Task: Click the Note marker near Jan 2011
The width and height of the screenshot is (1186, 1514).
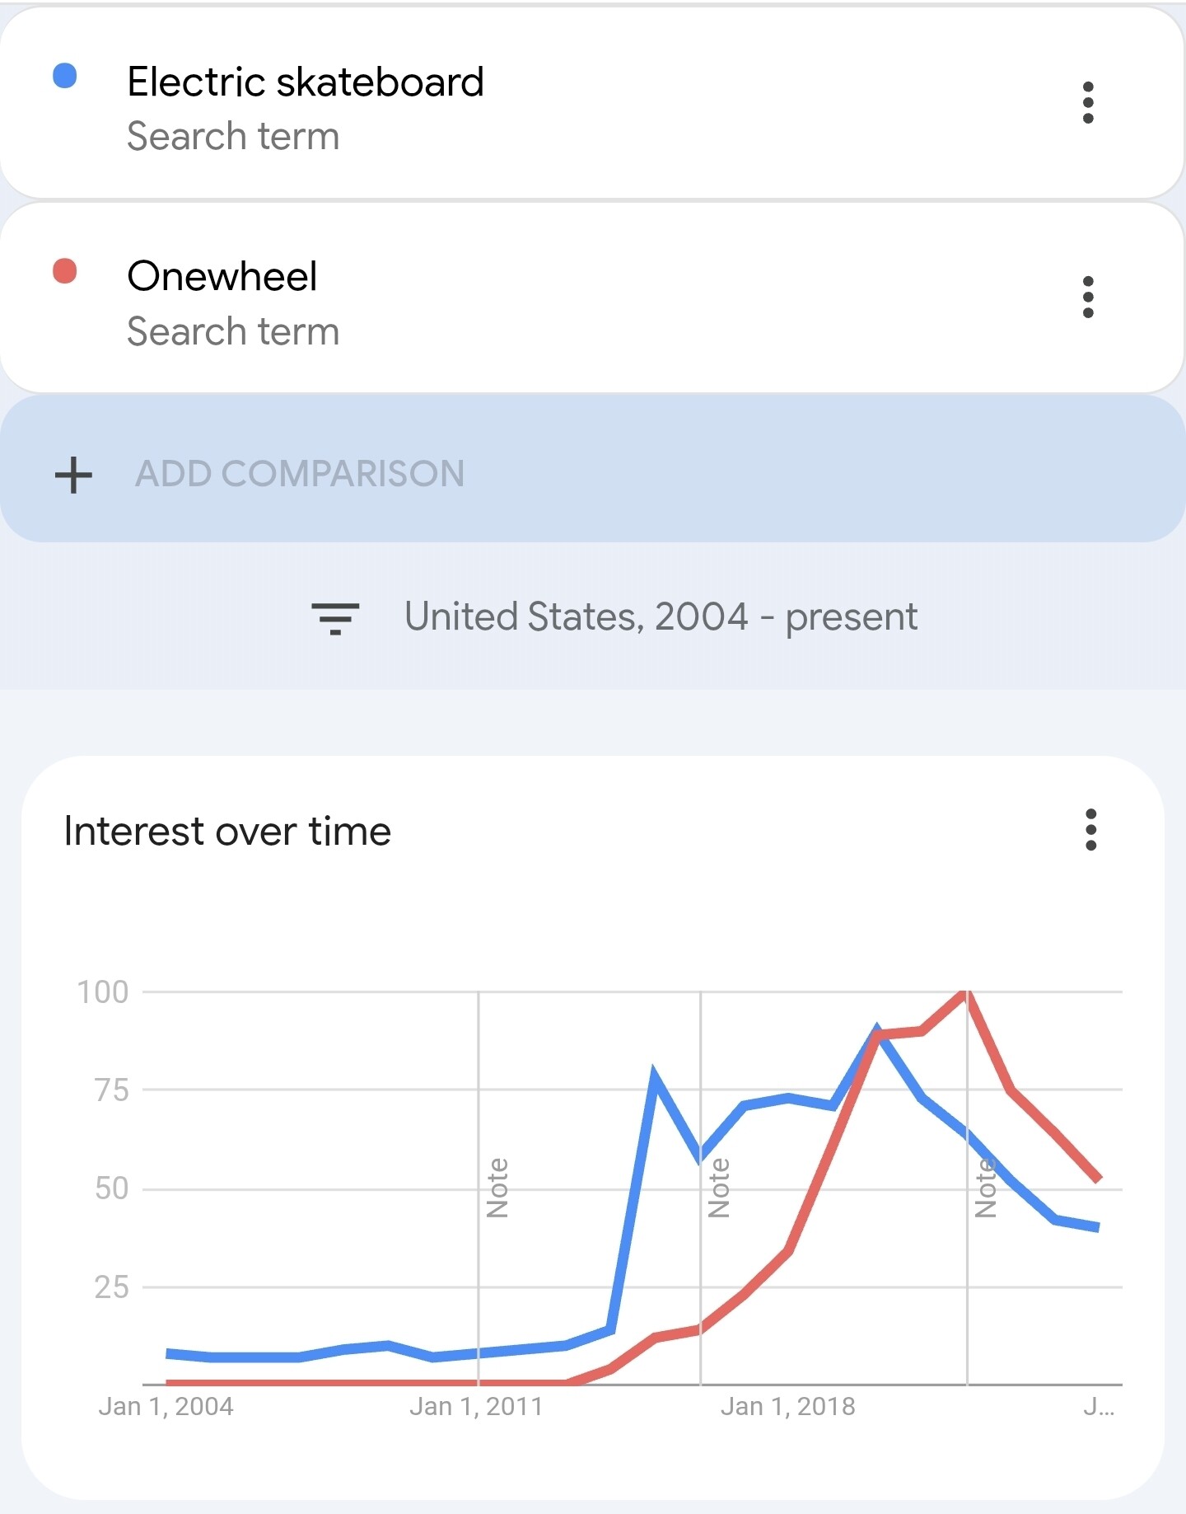Action: pyautogui.click(x=497, y=1188)
